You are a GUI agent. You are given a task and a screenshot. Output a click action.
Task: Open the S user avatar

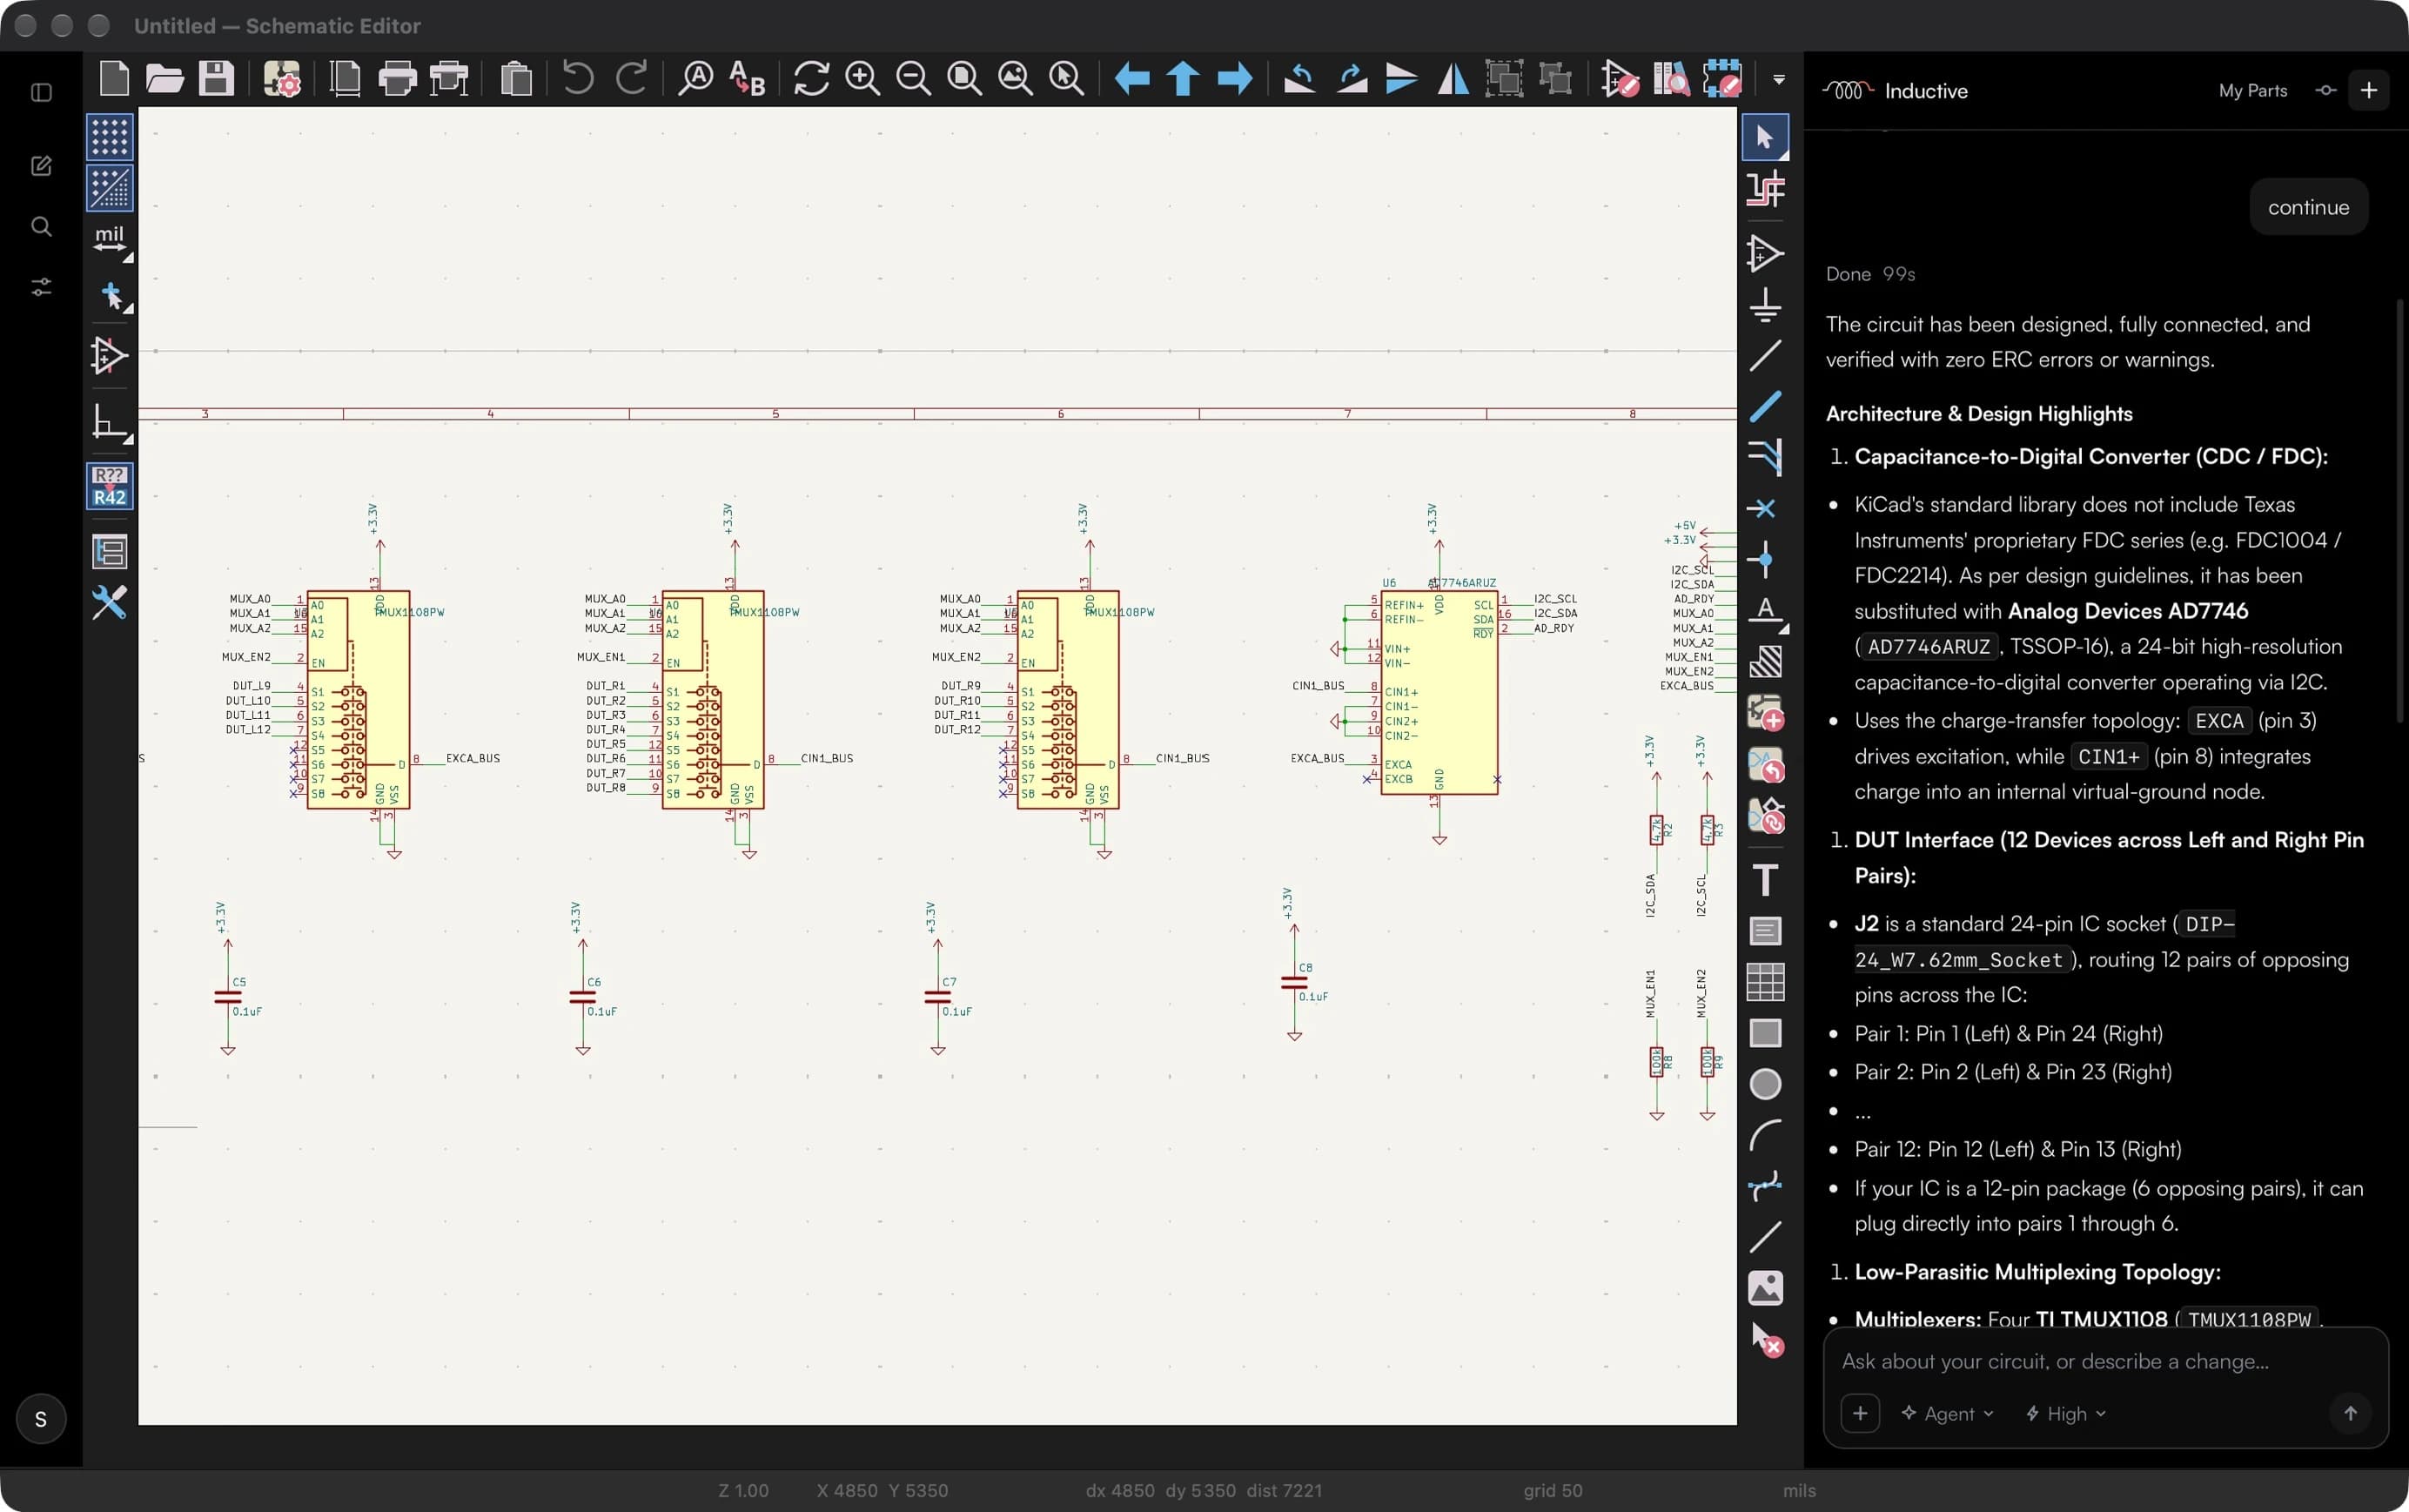pos(41,1419)
